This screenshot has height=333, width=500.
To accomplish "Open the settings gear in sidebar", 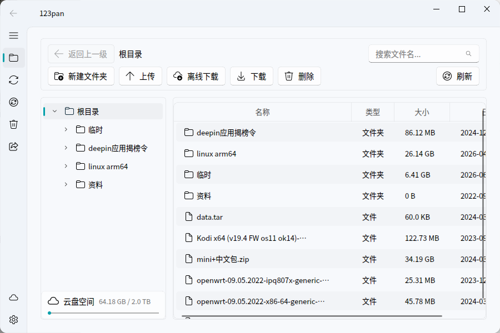I will tap(13, 320).
